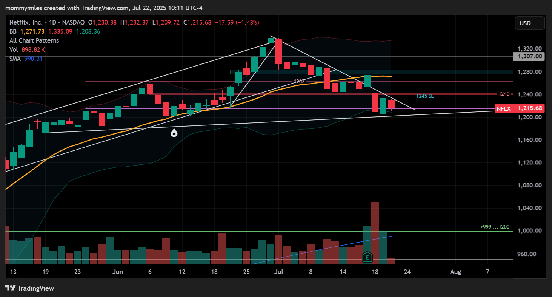Click the 19 date axis label
552x297 pixels.
pos(45,272)
